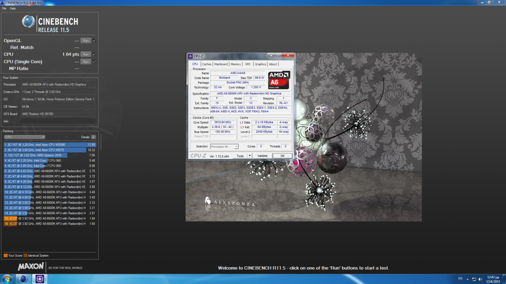
Task: Click the Maxon logo at bottom
Action: (x=31, y=267)
